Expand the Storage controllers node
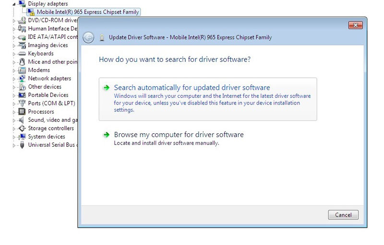This screenshot has height=245, width=384. click(14, 129)
